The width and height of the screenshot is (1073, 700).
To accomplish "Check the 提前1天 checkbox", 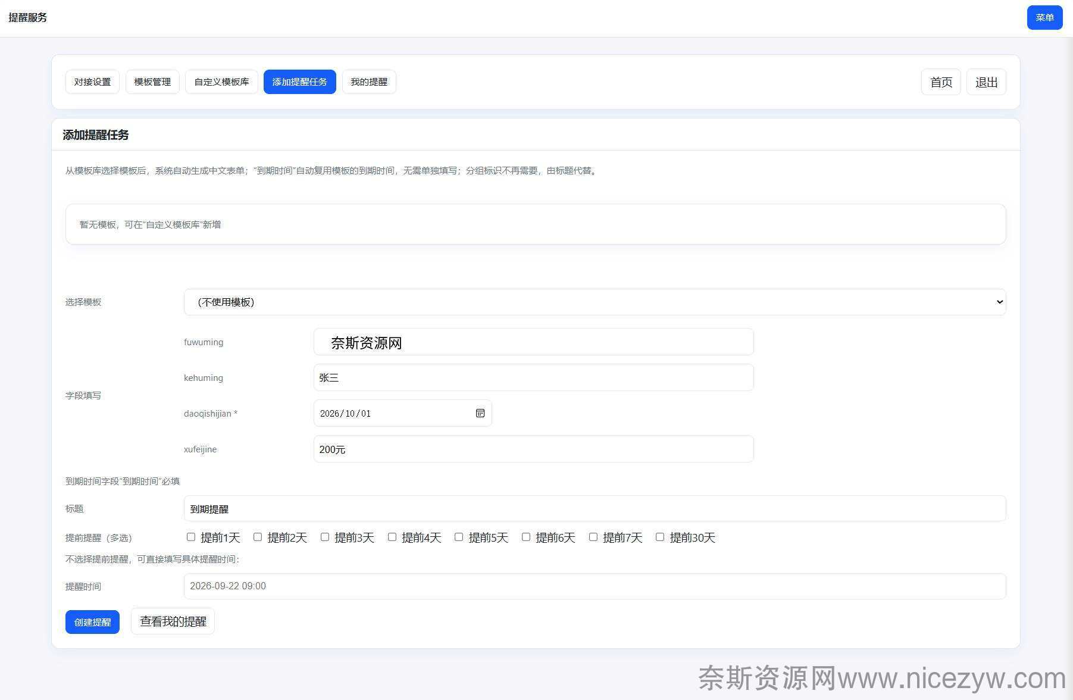I will click(191, 537).
